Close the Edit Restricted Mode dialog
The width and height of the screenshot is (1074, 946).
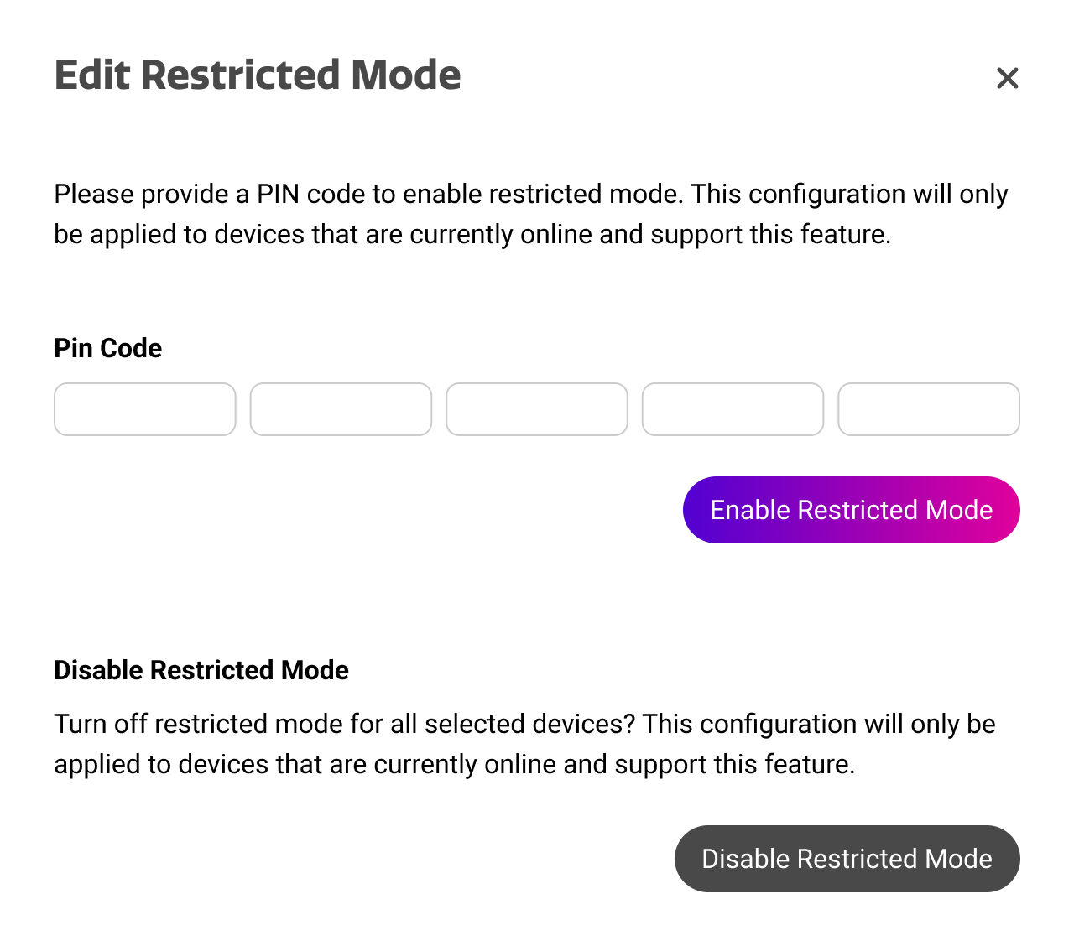pyautogui.click(x=1007, y=78)
